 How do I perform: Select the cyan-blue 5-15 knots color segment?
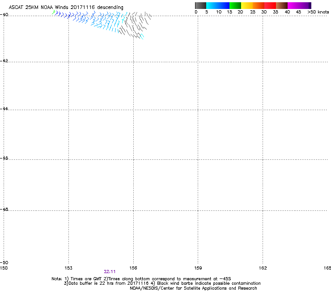point(218,5)
